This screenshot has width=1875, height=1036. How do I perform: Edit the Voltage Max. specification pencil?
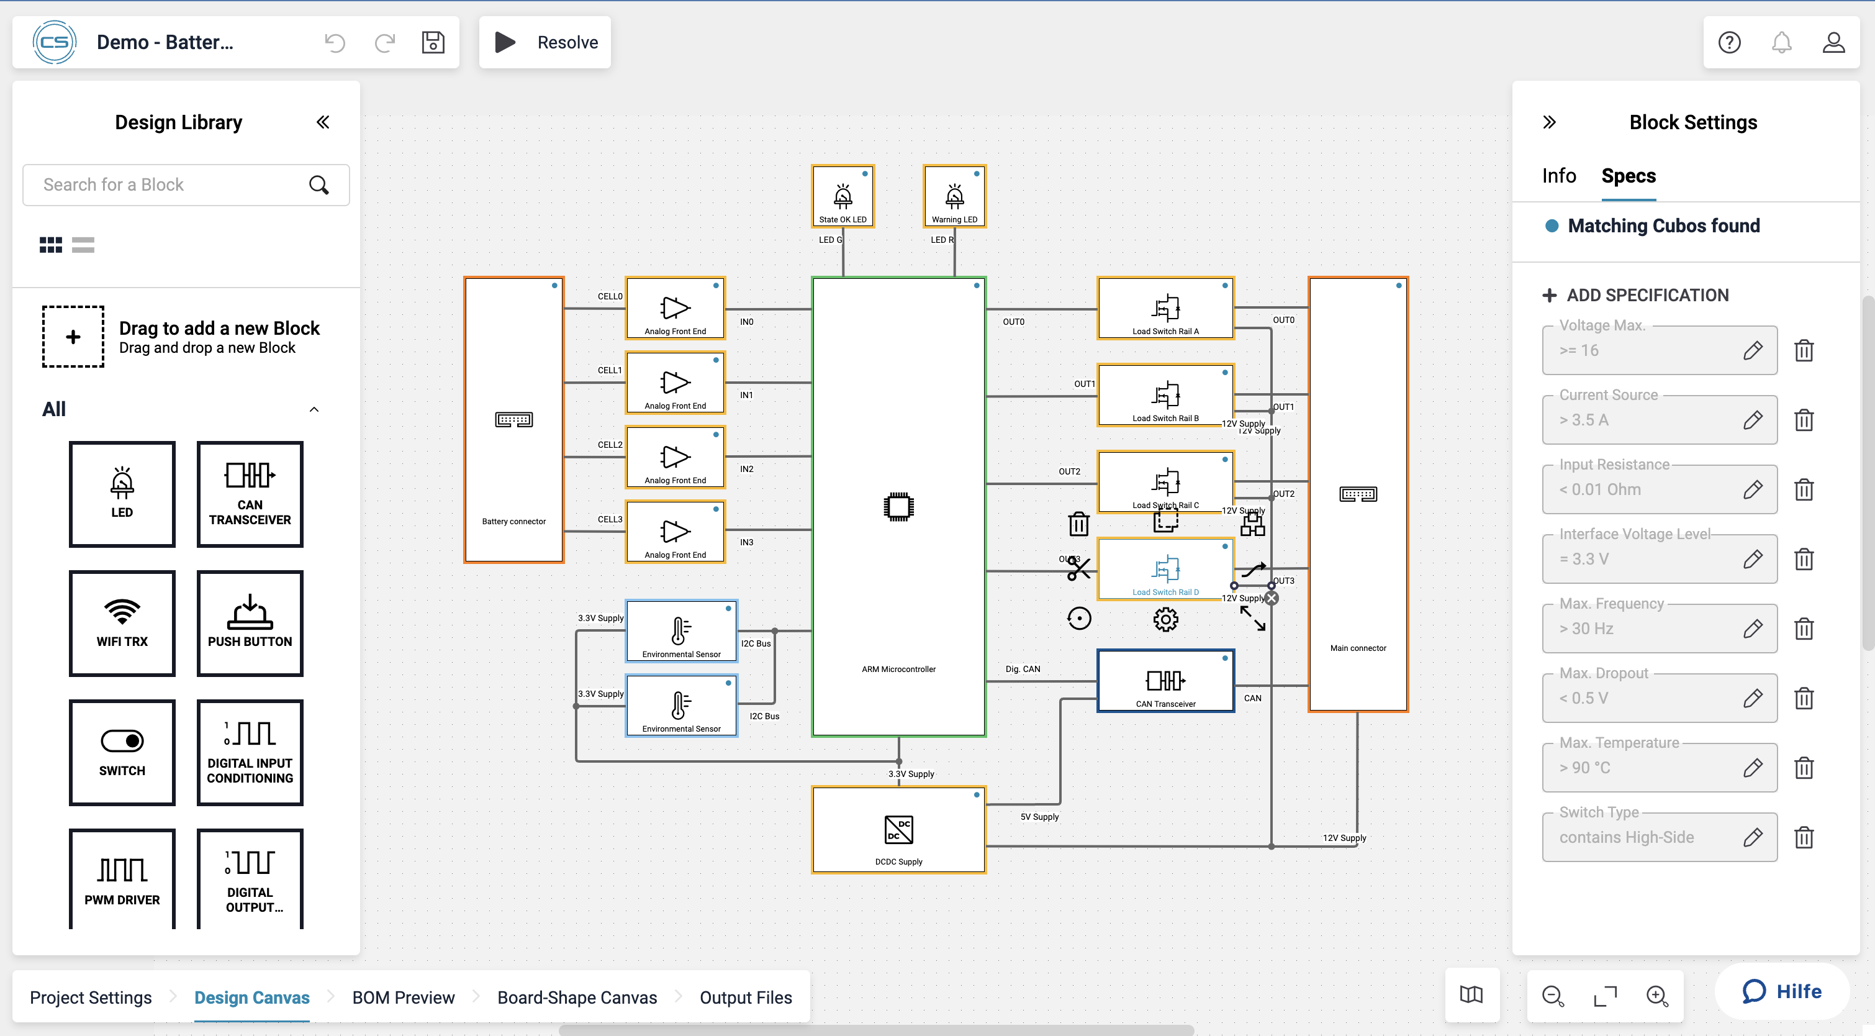1753,351
